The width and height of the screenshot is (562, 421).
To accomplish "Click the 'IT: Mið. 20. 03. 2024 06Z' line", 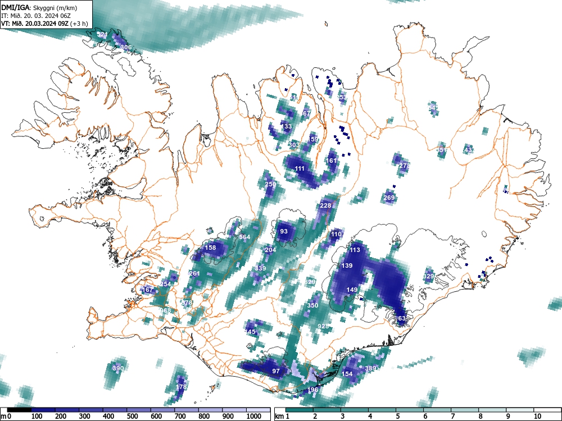I will [x=36, y=16].
